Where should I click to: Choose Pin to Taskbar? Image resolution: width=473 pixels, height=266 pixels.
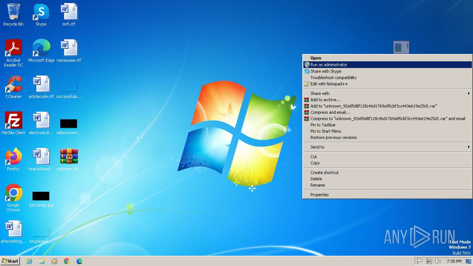(387, 125)
